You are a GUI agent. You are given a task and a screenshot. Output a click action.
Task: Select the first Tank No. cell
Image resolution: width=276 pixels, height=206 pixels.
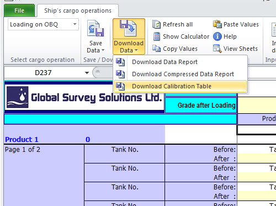pos(125,154)
